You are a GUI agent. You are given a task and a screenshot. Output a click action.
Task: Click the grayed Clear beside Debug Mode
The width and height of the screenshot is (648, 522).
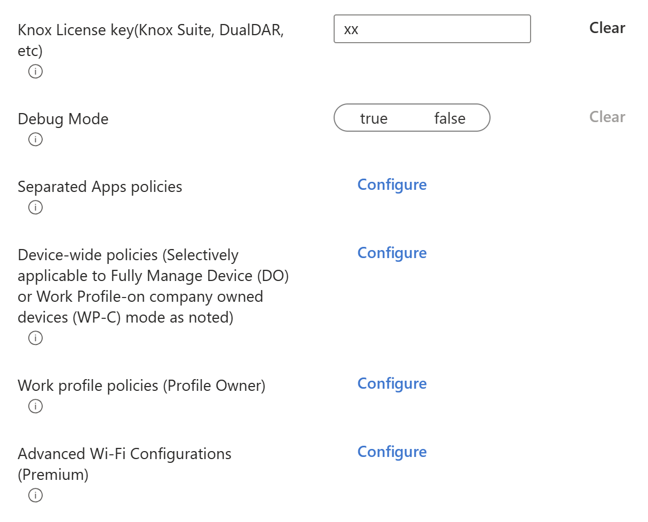point(607,117)
